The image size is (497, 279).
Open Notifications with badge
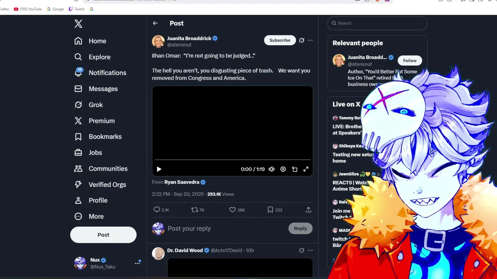click(x=100, y=73)
